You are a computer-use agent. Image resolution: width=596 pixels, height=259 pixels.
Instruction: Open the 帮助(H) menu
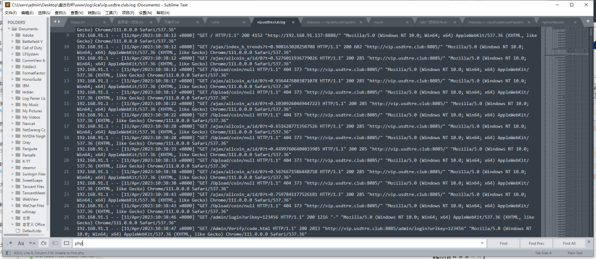pos(163,13)
